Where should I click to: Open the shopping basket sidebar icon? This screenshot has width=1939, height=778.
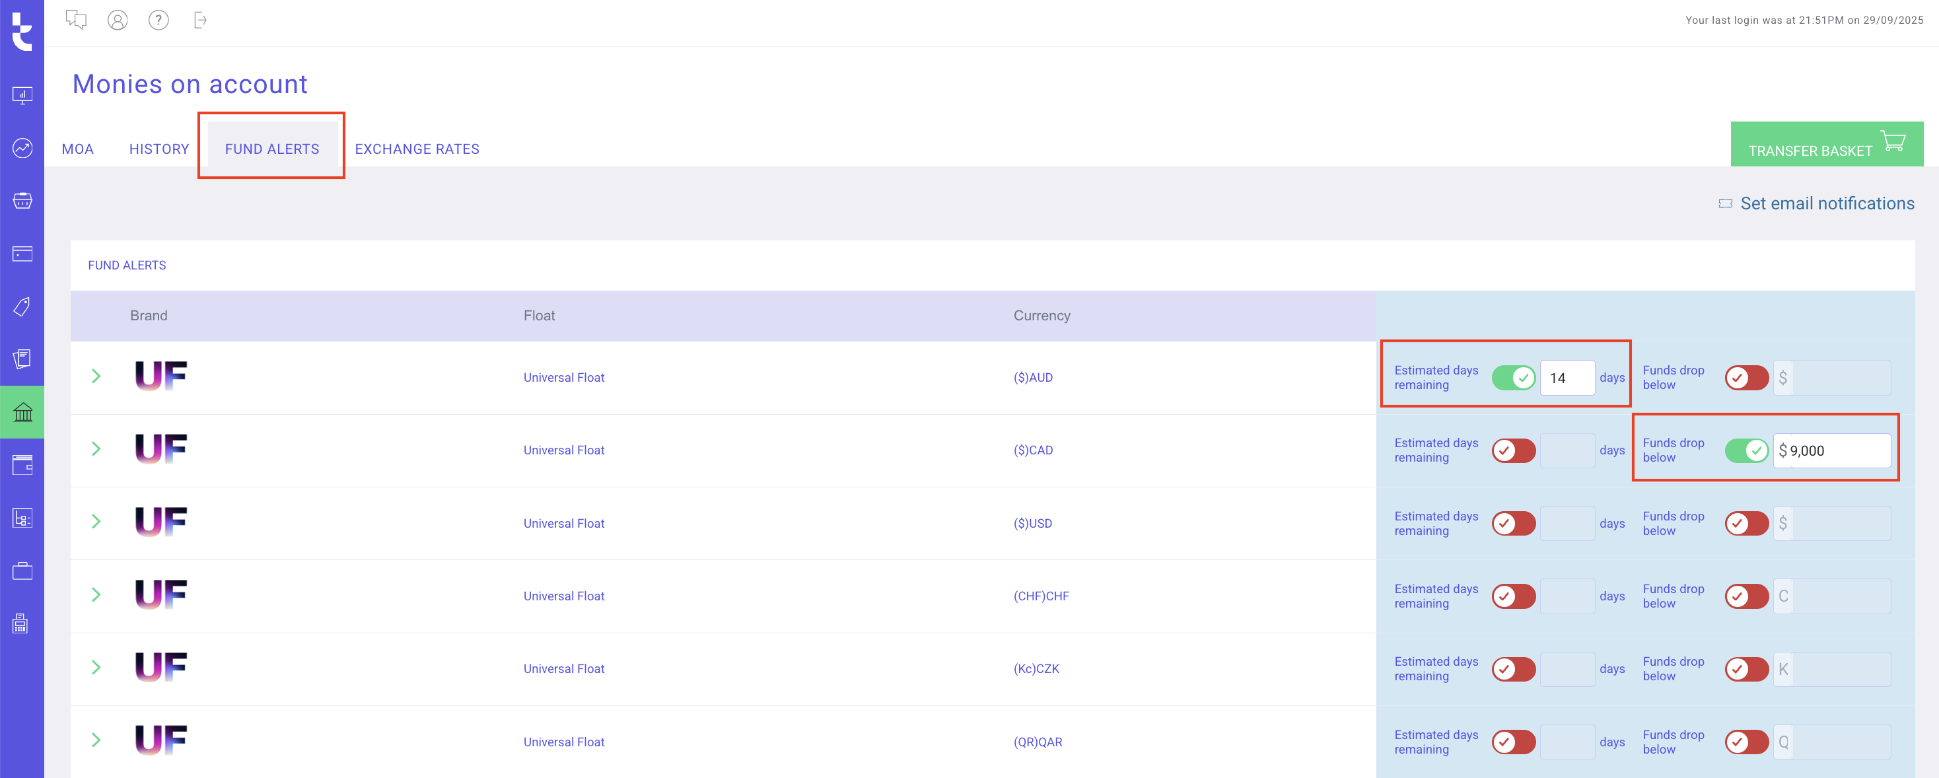tap(22, 201)
